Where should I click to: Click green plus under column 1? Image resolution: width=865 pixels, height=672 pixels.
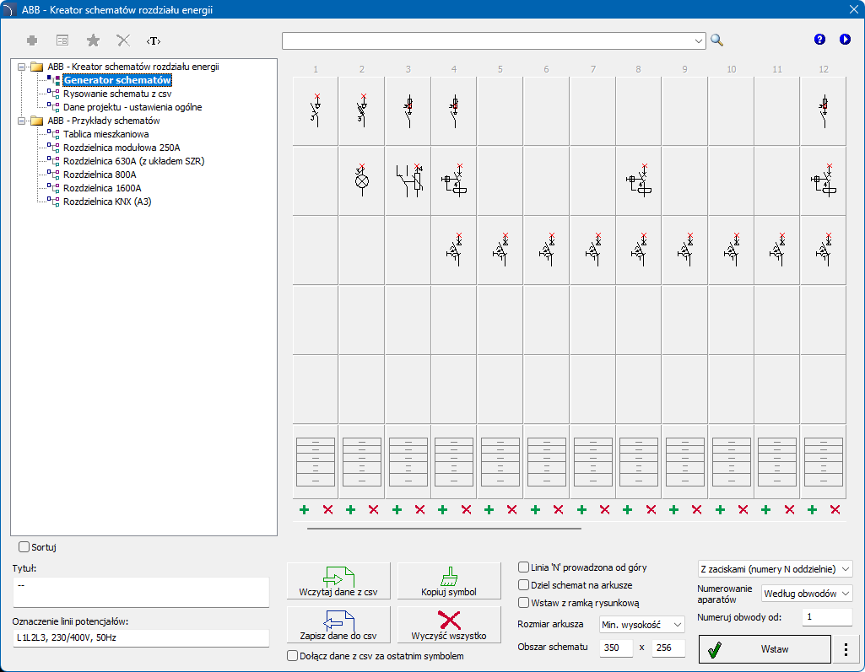304,509
